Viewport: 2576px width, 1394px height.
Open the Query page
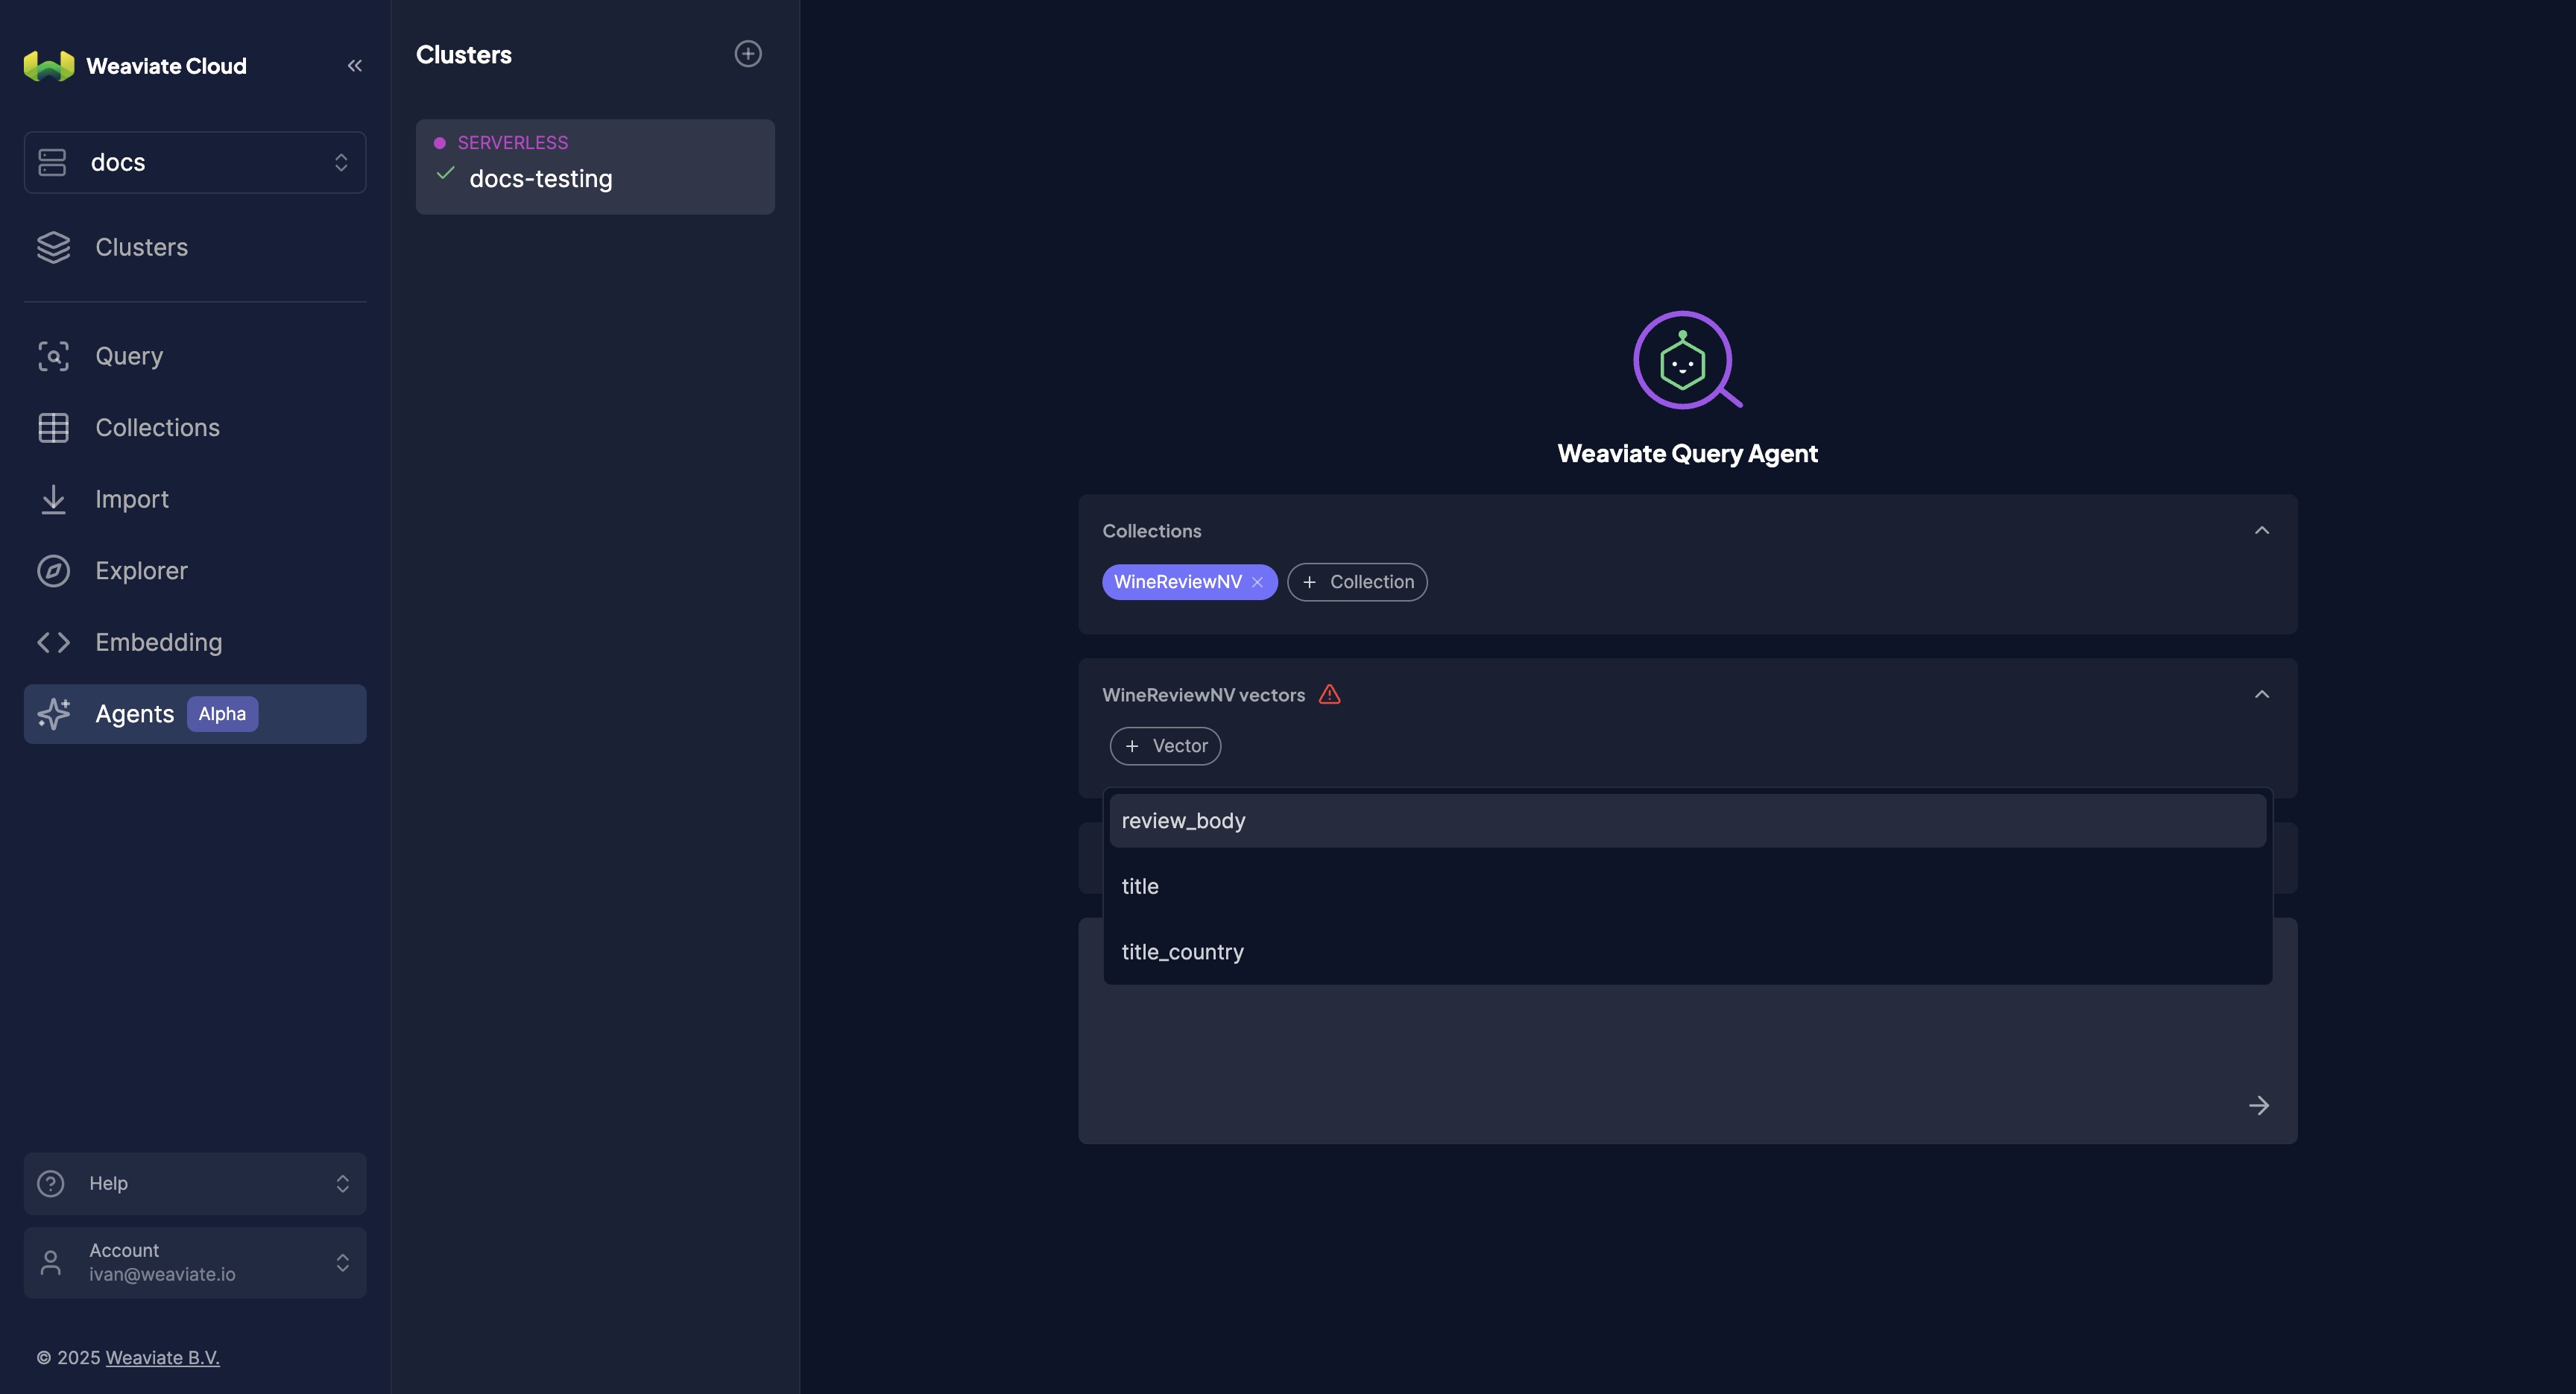pos(195,356)
